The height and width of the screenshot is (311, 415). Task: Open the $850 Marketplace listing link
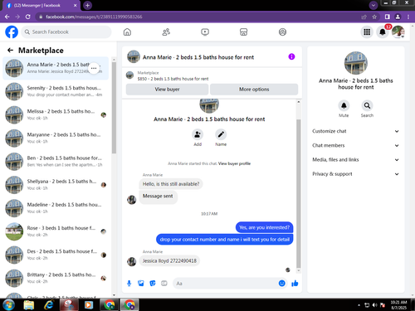[x=173, y=79]
